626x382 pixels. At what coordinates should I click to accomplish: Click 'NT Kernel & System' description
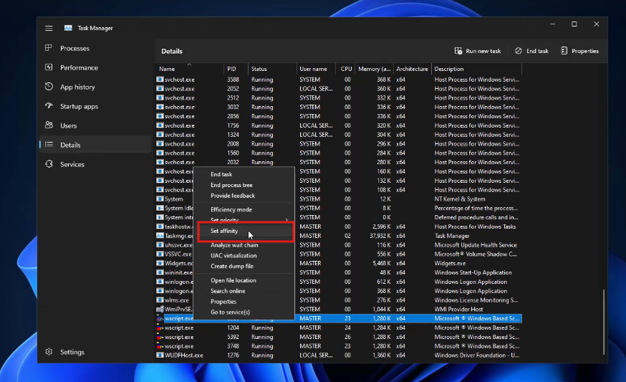click(460, 199)
